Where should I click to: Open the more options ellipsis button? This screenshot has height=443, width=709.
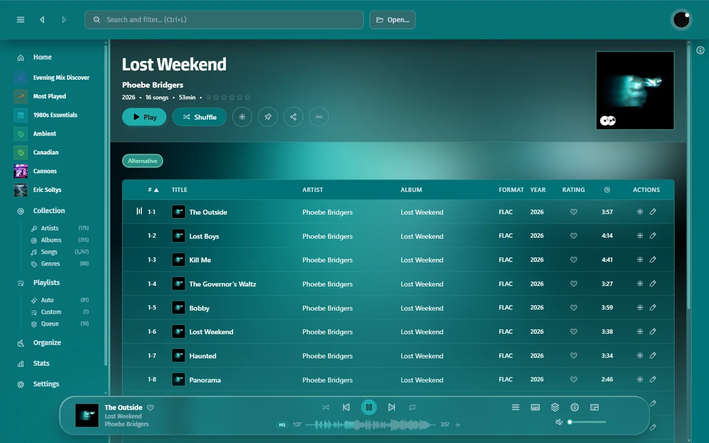[319, 117]
